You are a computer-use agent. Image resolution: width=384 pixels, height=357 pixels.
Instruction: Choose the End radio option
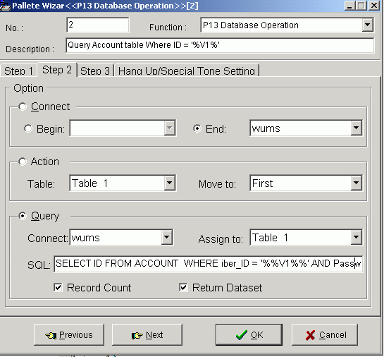[x=197, y=128]
